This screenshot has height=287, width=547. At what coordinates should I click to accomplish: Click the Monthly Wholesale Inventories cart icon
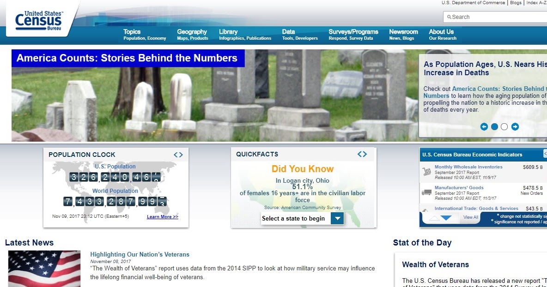pos(426,172)
